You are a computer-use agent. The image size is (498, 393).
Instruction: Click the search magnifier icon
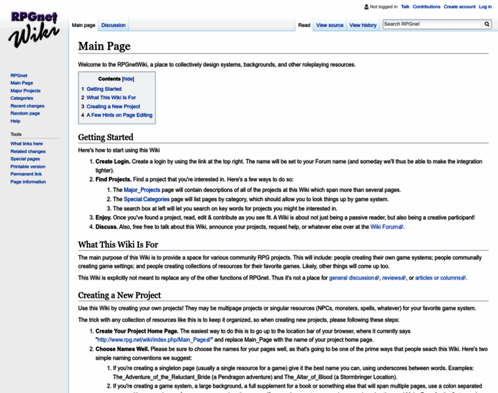(x=487, y=24)
